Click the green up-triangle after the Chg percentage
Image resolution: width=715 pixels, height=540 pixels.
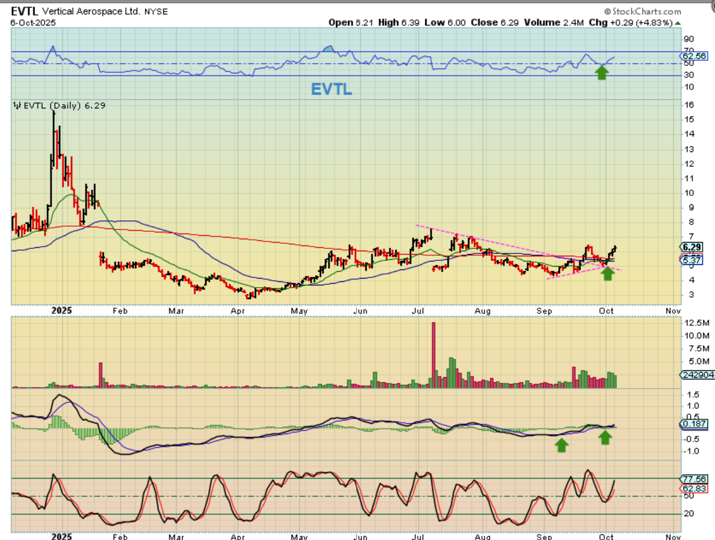coord(677,23)
